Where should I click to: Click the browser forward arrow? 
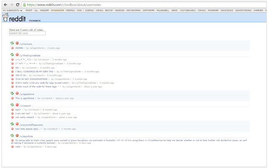pyautogui.click(x=11, y=5)
